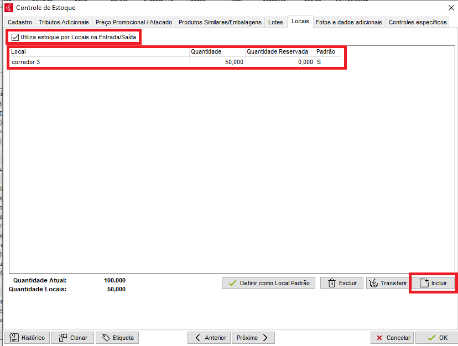
Task: Select the corredor 3 row
Action: pyautogui.click(x=100, y=62)
